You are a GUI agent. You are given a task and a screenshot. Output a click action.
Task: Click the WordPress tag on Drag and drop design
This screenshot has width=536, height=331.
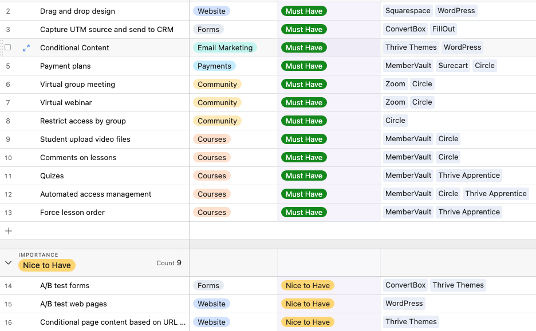click(456, 10)
